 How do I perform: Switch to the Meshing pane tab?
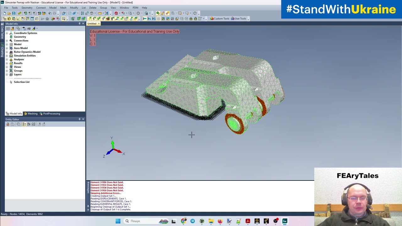[31, 114]
